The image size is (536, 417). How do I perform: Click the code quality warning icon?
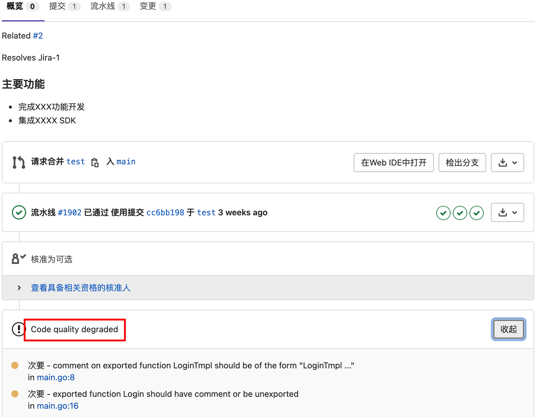pyautogui.click(x=18, y=329)
